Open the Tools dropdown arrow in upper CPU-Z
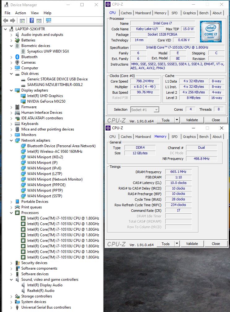Screen dimensions: 230x312 coord(177,120)
